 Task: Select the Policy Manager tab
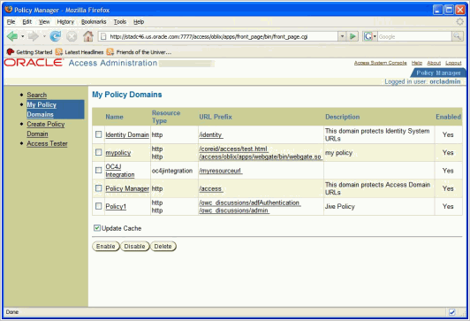(438, 73)
